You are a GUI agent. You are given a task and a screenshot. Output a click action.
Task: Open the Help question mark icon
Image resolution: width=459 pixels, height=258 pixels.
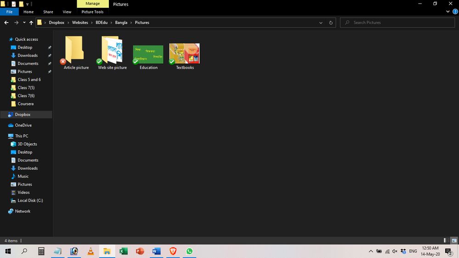[x=455, y=12]
